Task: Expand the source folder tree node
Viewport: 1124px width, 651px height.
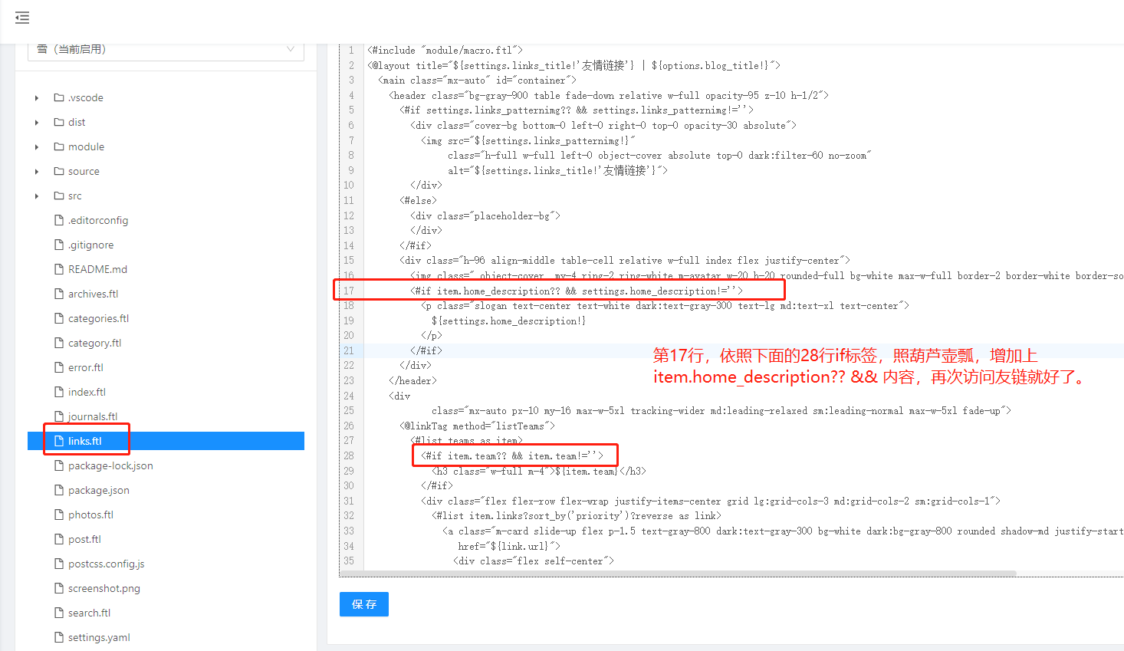Action: (x=36, y=171)
